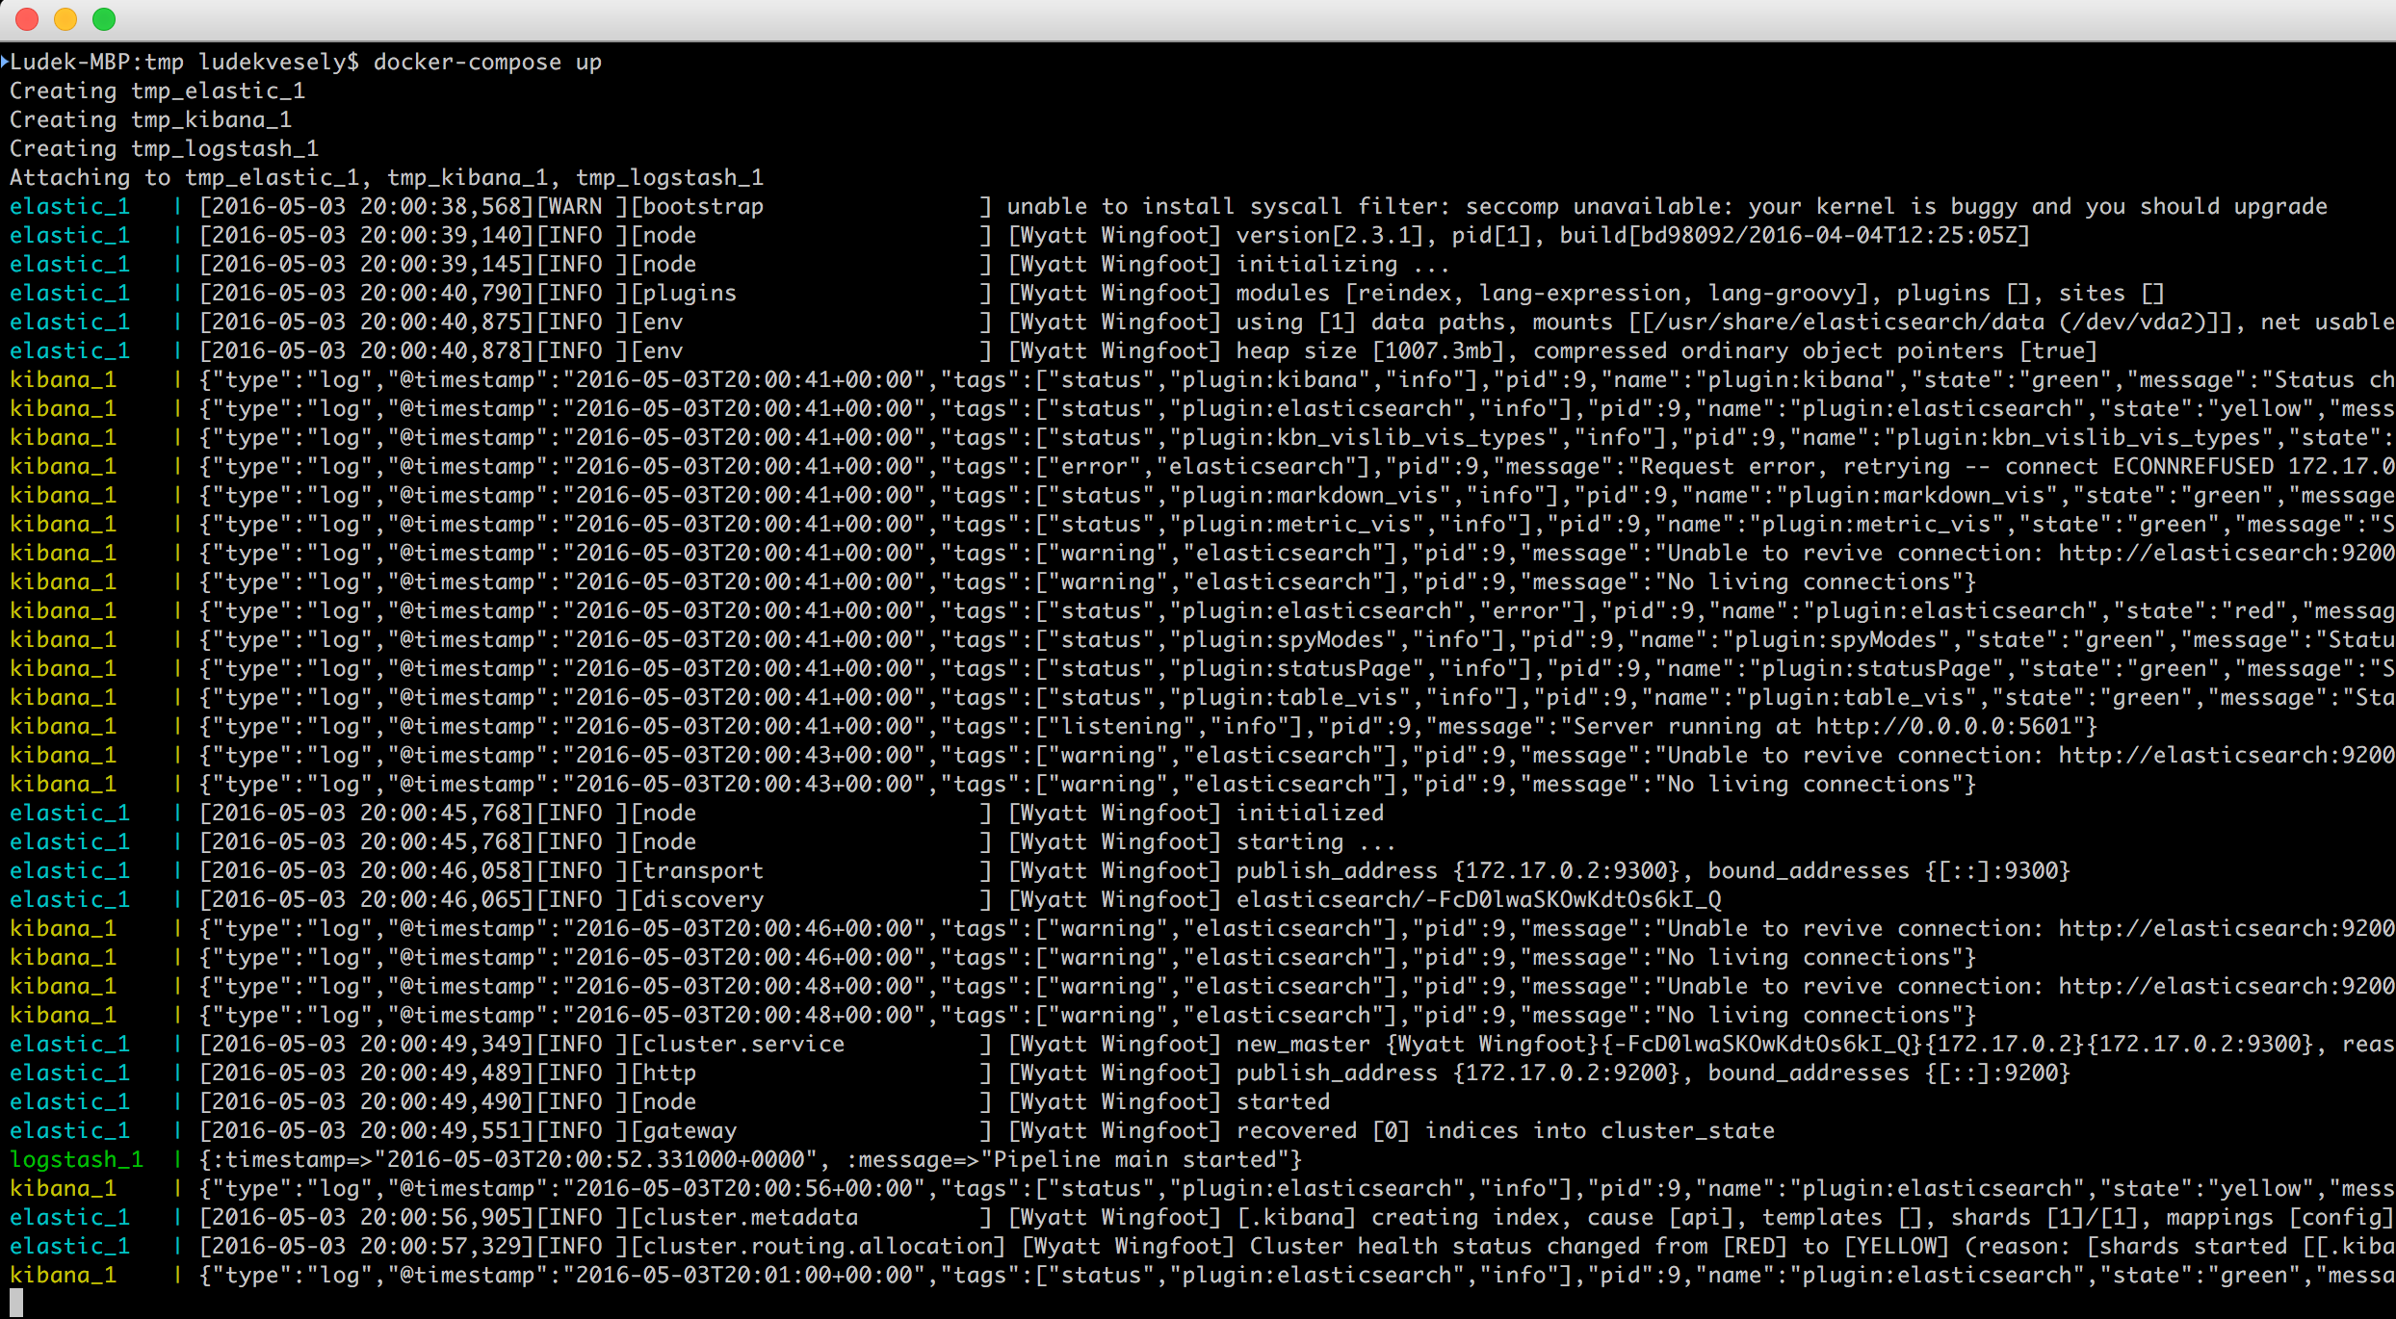Click the 'plugin:kbn_vislib_vis_types' tag text
2396x1319 pixels.
pos(1364,438)
